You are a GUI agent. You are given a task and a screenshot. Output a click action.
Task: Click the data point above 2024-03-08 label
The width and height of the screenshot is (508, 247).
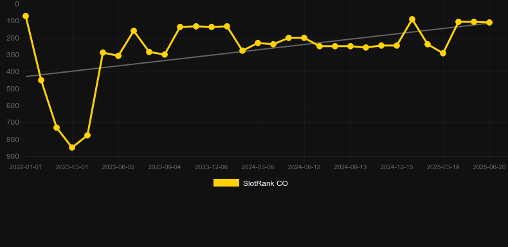pos(258,43)
